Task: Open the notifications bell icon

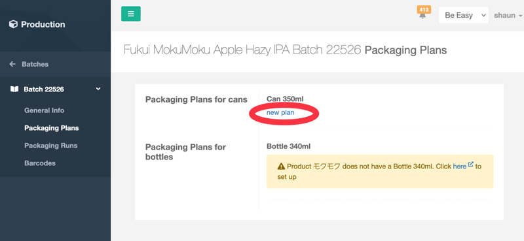Action: 422,16
